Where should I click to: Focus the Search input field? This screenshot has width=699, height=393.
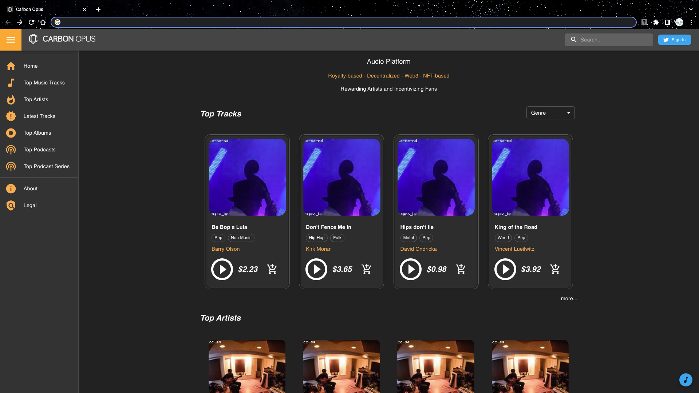[614, 40]
